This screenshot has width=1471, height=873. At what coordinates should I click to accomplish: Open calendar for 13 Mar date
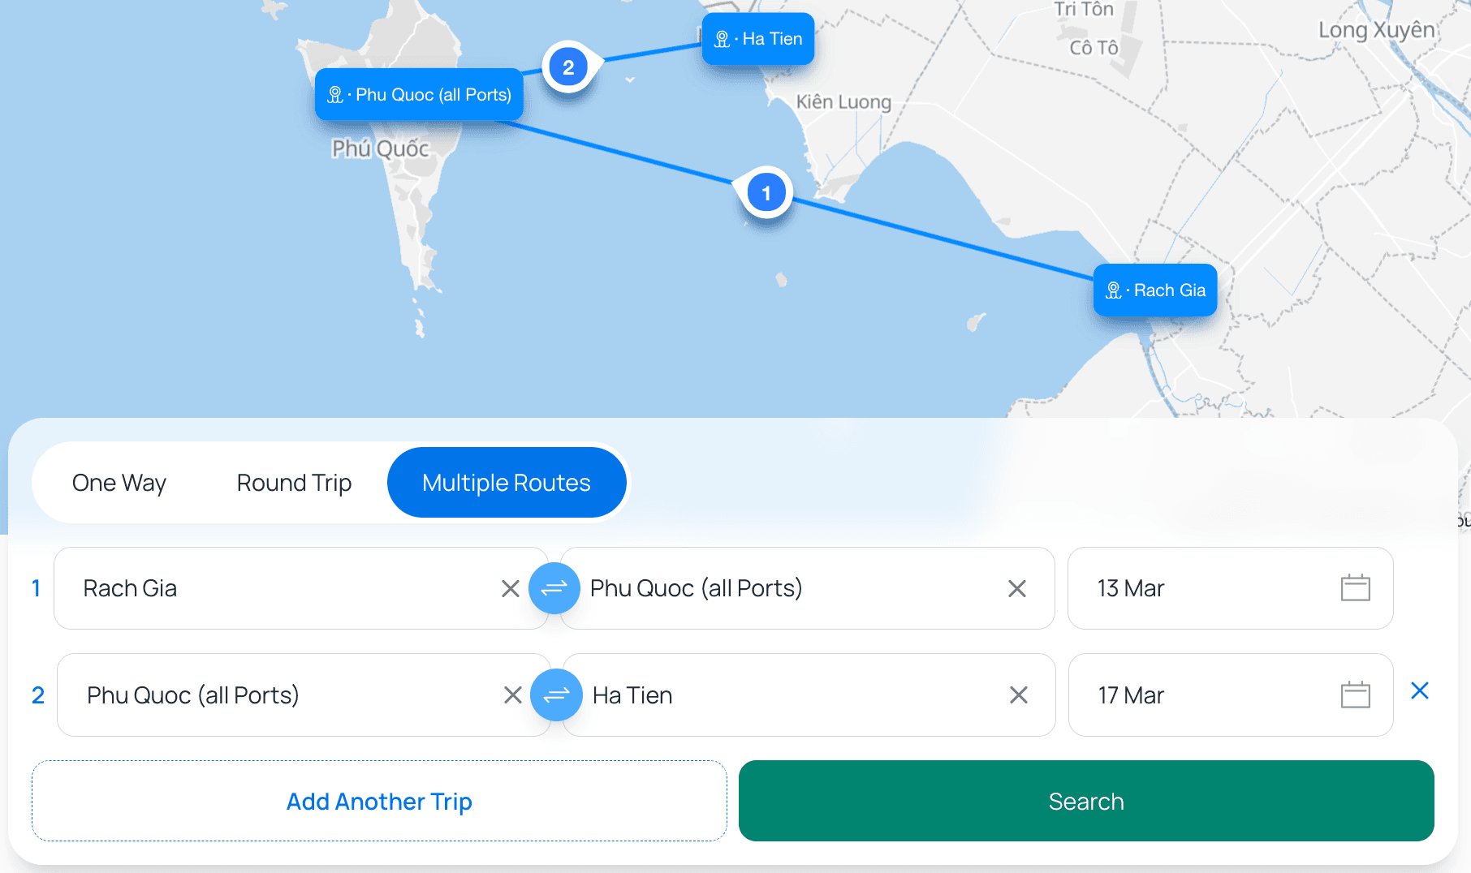1357,588
